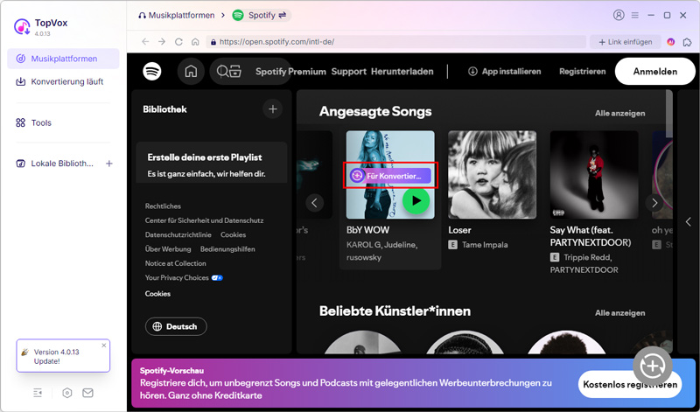700x412 pixels.
Task: Open Lokale Bibliothek in sidebar
Action: pos(54,164)
